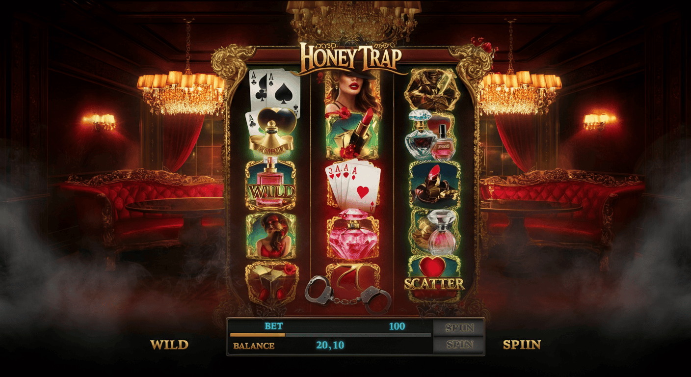Select the clear perfume with gold coins symbol
The height and width of the screenshot is (377, 691).
point(434,232)
